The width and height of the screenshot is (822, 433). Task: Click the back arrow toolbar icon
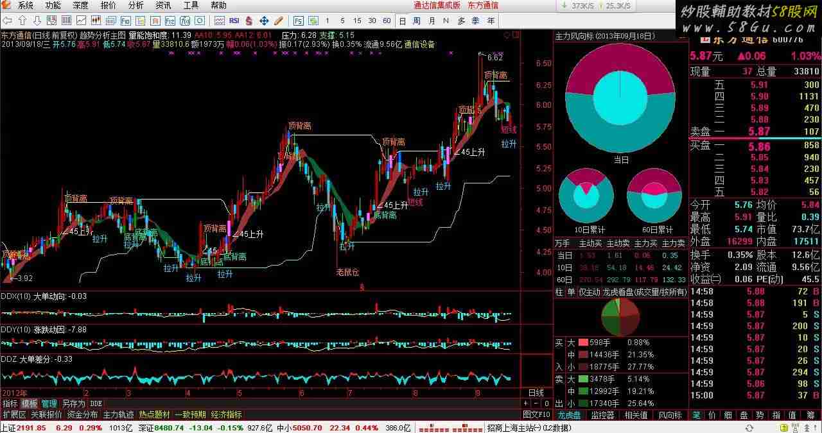[7, 21]
